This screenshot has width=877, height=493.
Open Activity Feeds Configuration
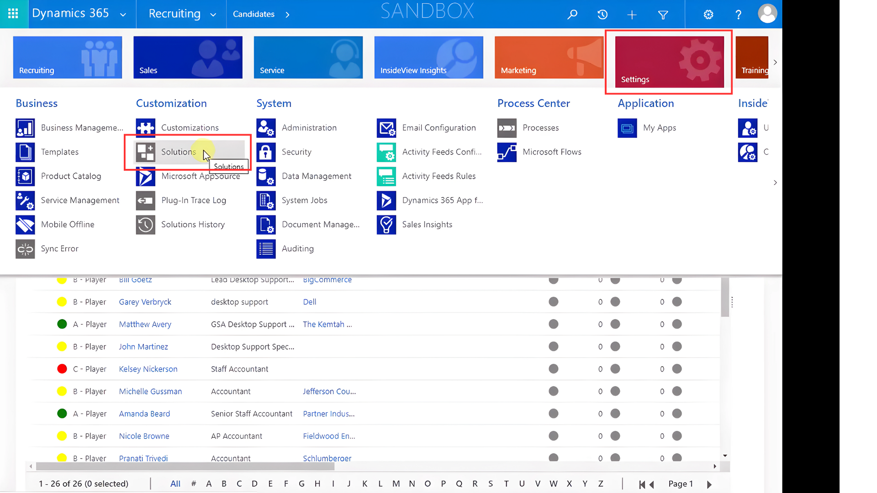[429, 152]
